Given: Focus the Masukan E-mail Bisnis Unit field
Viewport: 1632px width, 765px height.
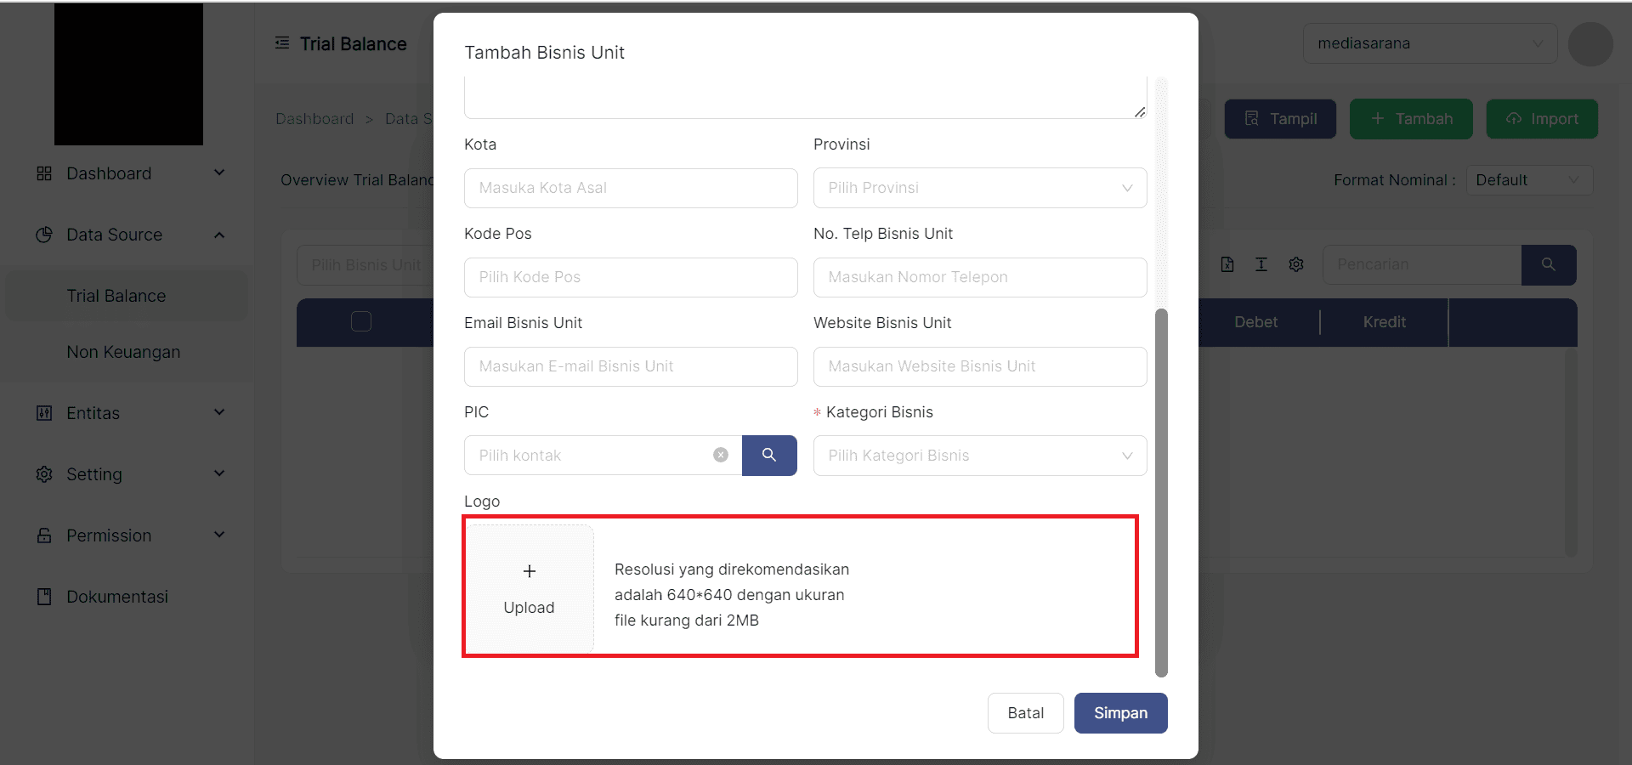Looking at the screenshot, I should point(631,366).
